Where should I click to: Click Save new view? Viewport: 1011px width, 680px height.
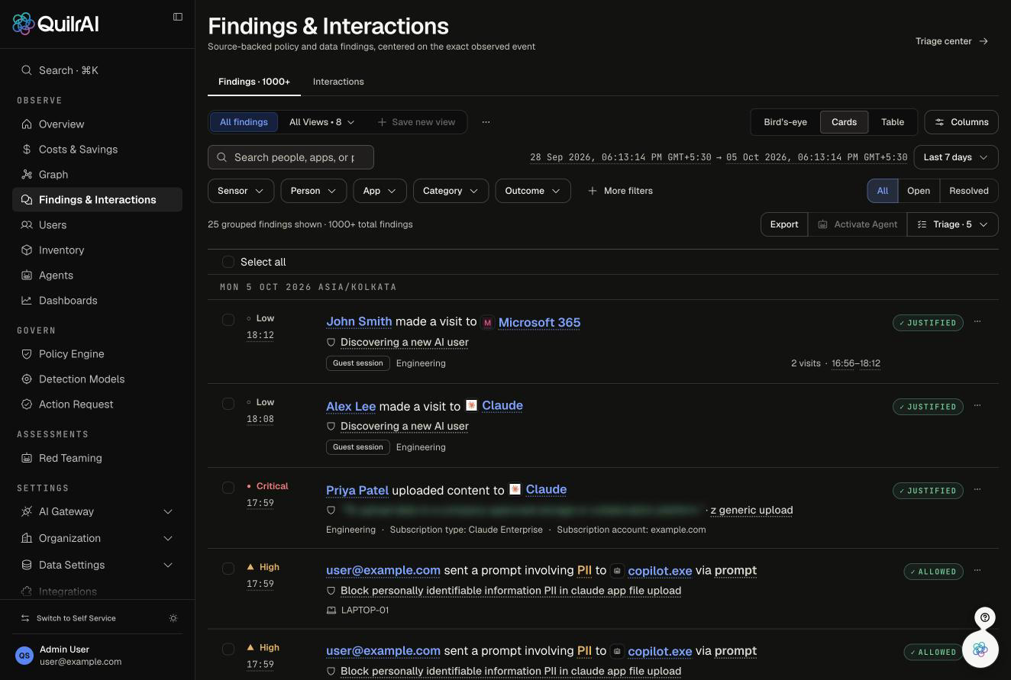coord(416,122)
